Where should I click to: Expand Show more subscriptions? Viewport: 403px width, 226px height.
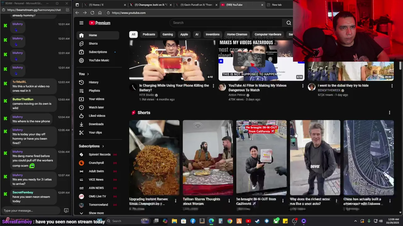(x=98, y=213)
